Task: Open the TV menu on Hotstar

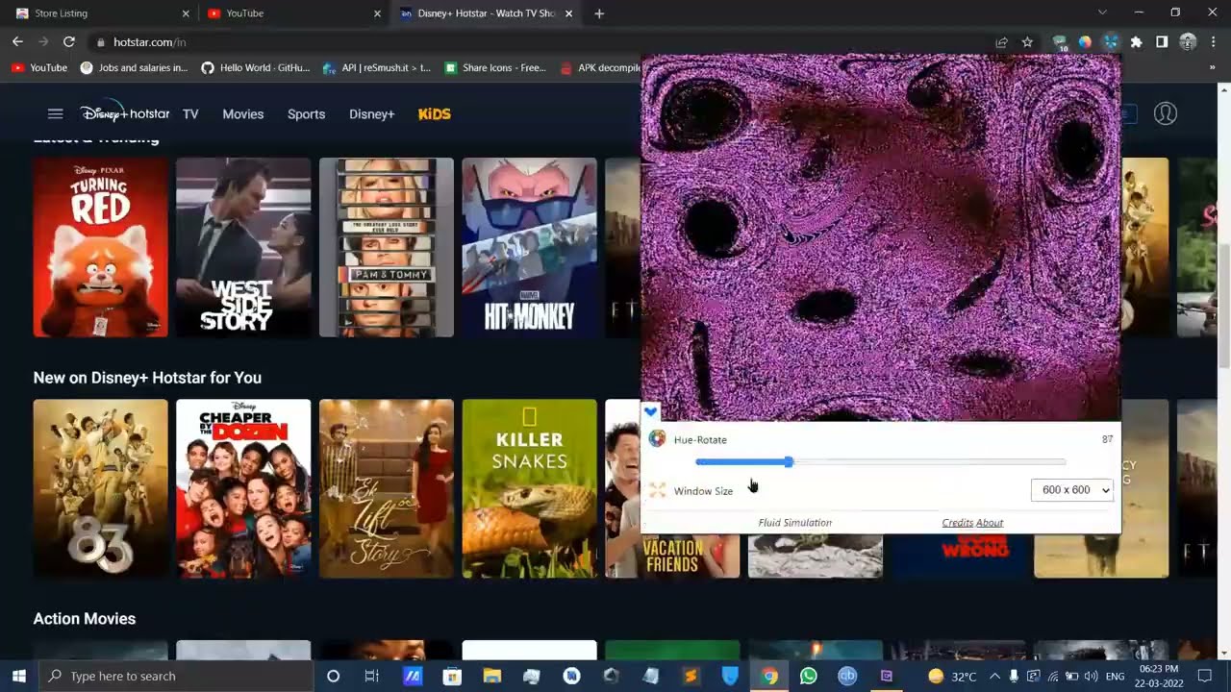Action: pyautogui.click(x=190, y=113)
